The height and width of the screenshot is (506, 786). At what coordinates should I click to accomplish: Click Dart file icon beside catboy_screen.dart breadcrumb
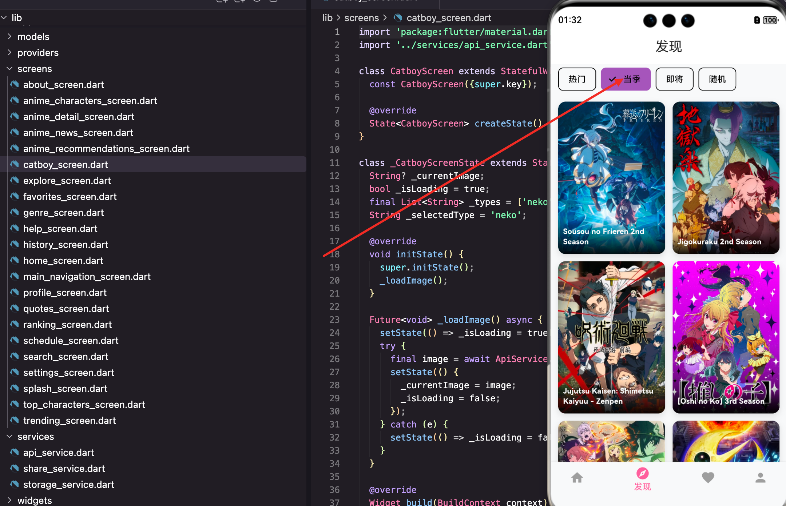tap(398, 18)
